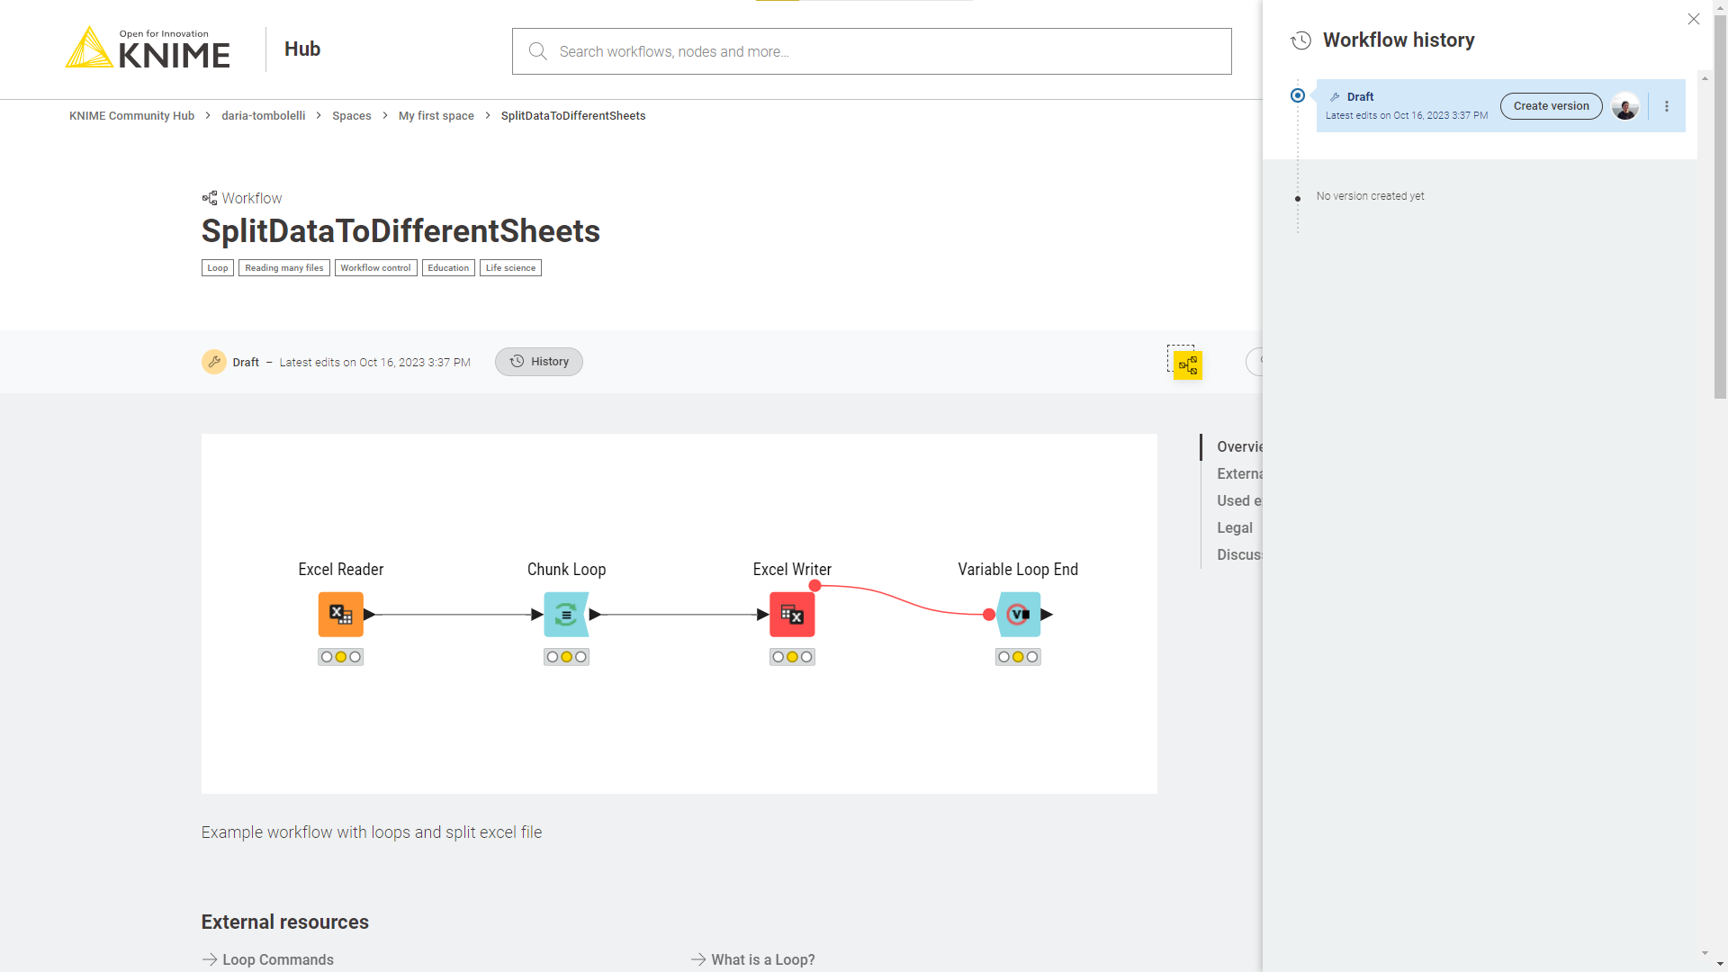Focus the search workflows input field
This screenshot has height=972, width=1728.
coord(871,51)
